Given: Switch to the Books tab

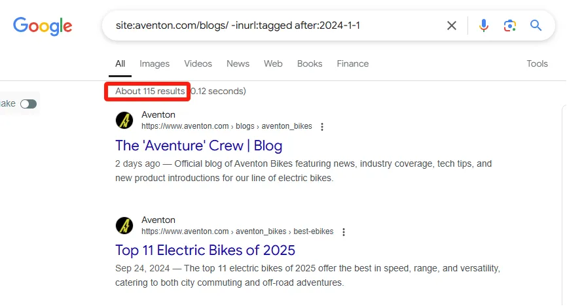Looking at the screenshot, I should [x=310, y=64].
